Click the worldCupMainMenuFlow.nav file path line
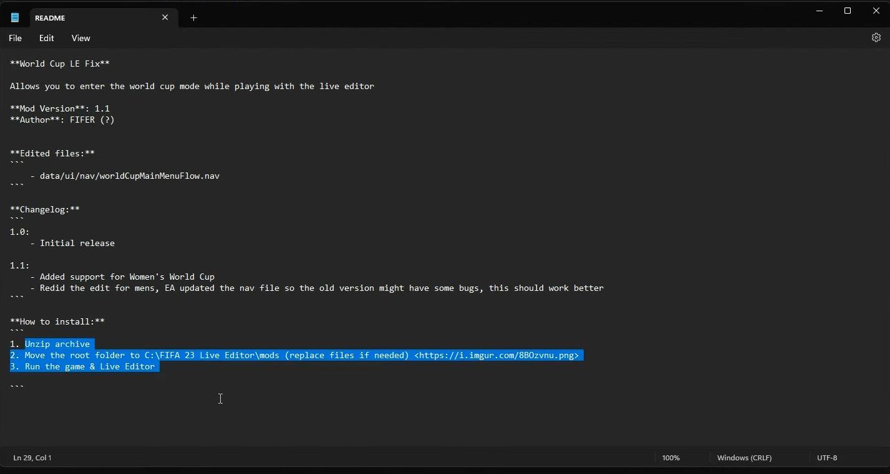 pyautogui.click(x=125, y=176)
